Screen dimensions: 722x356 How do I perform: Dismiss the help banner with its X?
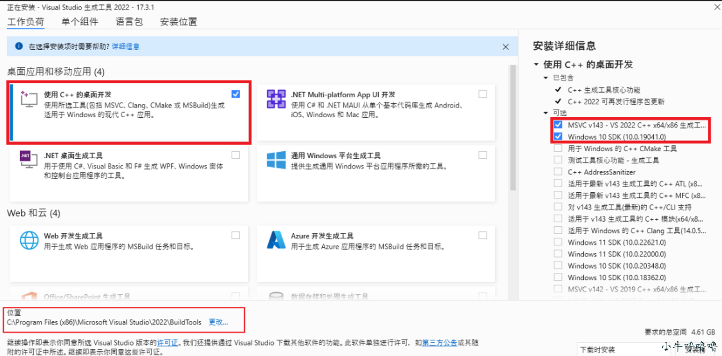pyautogui.click(x=506, y=47)
